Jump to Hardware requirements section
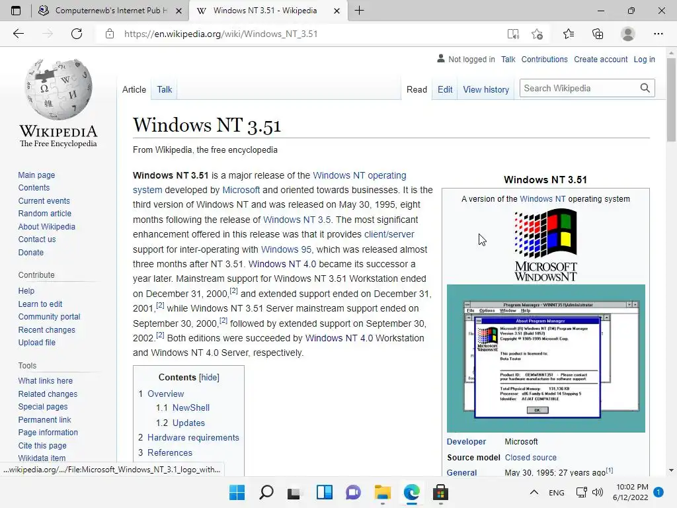677x508 pixels. 193,437
